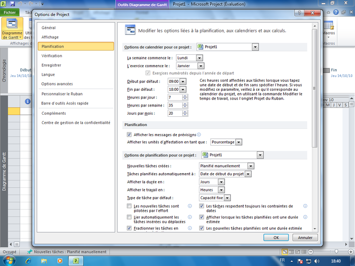Click the volume speaker icon in the system tray
This screenshot has height=266, width=355.
pos(317,261)
